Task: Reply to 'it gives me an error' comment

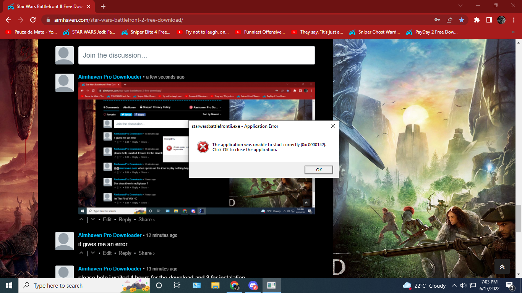Action: coord(125,253)
